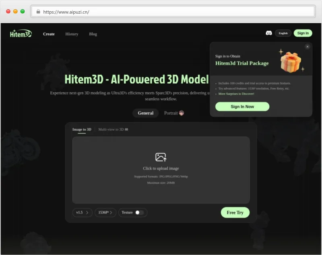Viewport: 322px width, 255px height.
Task: Switch to the Multi-view to 3D tab
Action: [111, 130]
